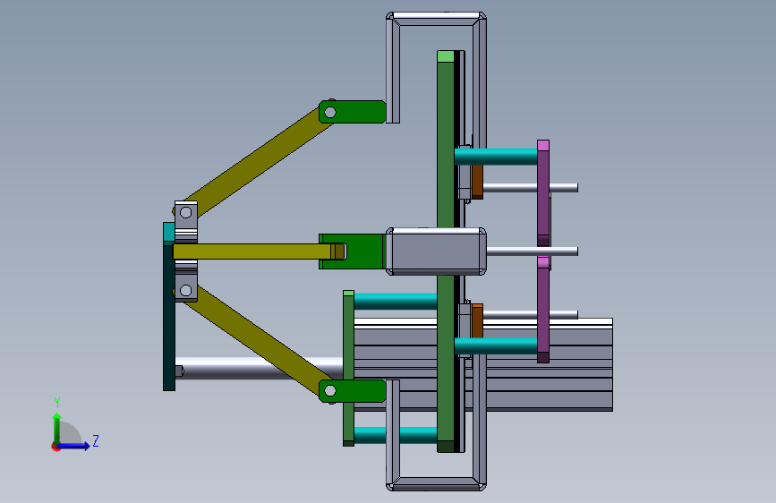Select the tall dark green vertical plate

click(446, 251)
